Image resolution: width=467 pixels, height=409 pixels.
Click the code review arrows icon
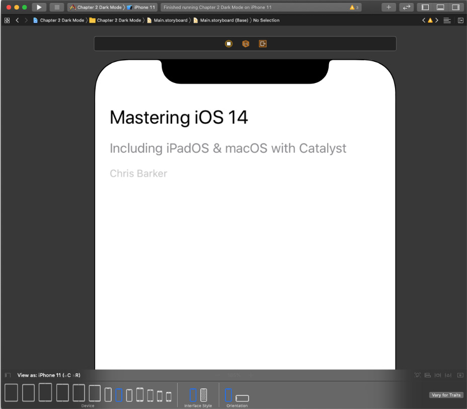[x=407, y=7]
